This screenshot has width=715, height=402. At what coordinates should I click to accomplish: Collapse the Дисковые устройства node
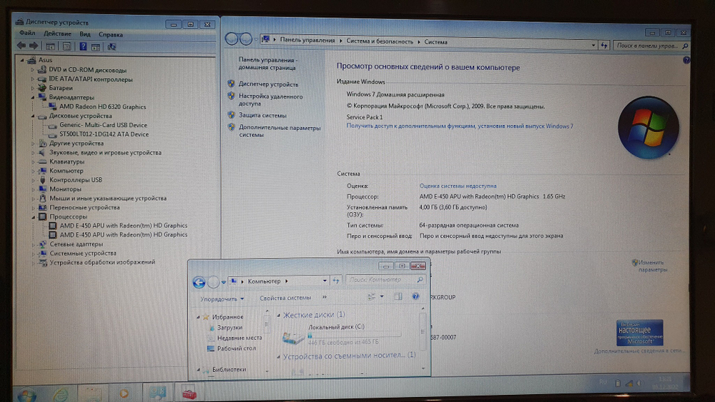pyautogui.click(x=33, y=116)
